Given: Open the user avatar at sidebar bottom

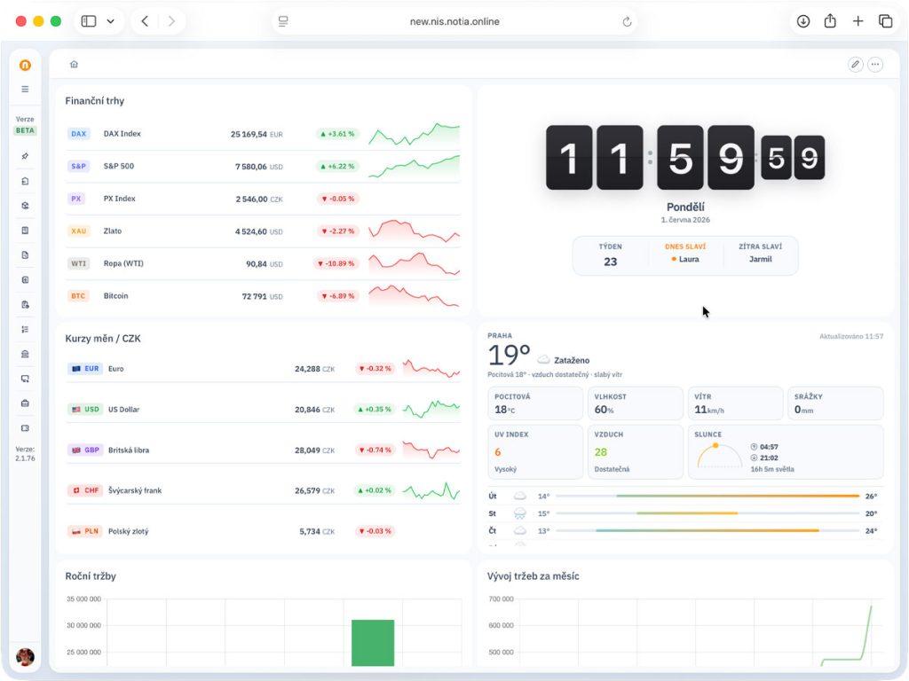Looking at the screenshot, I should 25,657.
